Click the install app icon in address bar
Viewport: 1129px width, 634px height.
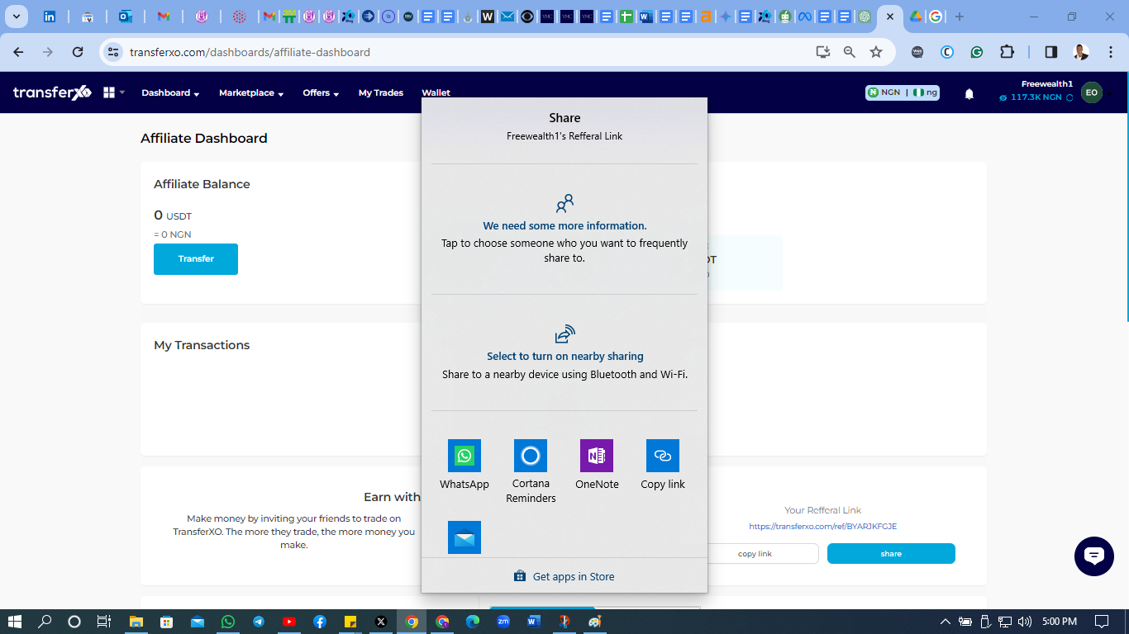click(x=822, y=52)
